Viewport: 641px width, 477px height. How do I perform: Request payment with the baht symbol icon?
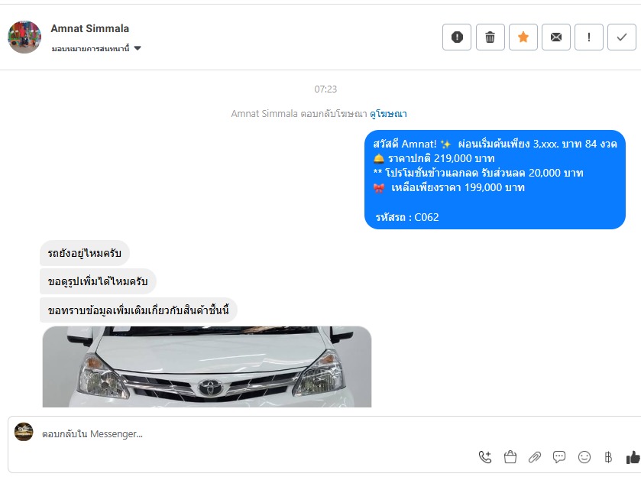pyautogui.click(x=608, y=457)
